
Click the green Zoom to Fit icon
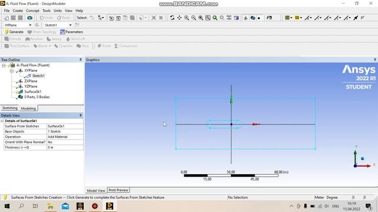(215, 18)
